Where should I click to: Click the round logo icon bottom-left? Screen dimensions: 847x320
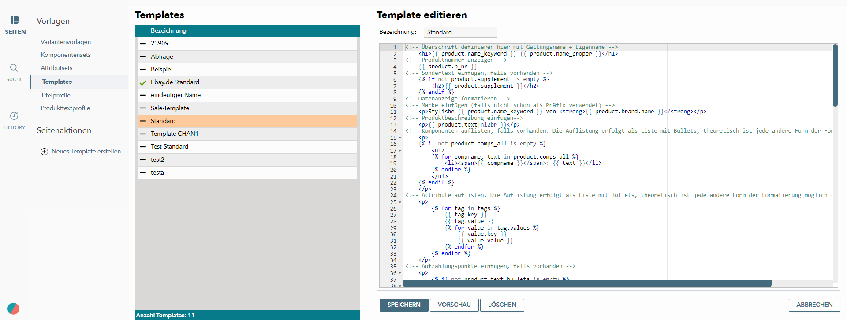pyautogui.click(x=13, y=309)
